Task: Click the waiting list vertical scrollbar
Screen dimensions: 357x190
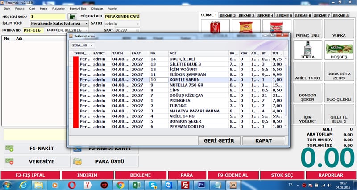Action: (x=286, y=89)
